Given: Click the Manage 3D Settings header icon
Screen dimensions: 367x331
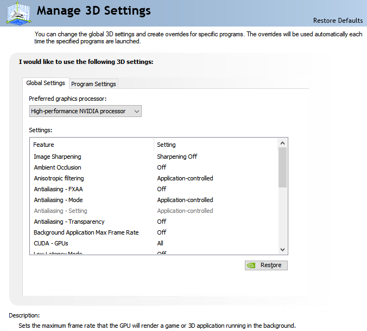Looking at the screenshot, I should 18,13.
